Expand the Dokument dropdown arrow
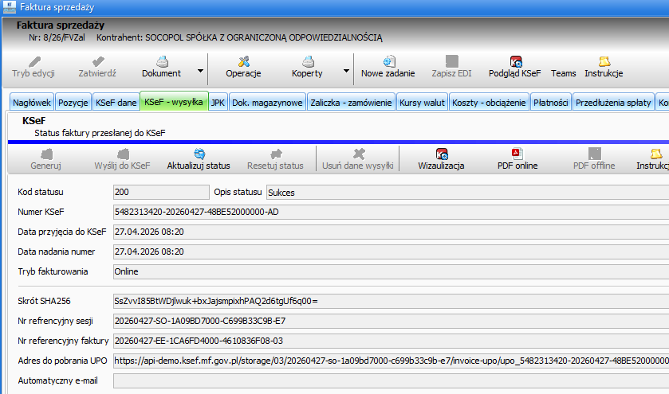 200,71
